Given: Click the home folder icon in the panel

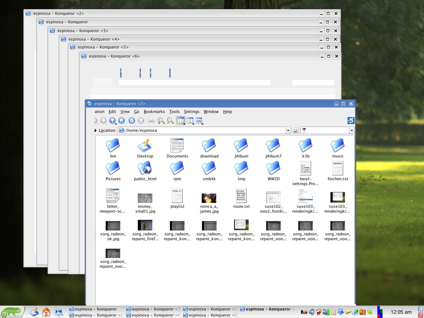Looking at the screenshot, I should click(x=46, y=312).
